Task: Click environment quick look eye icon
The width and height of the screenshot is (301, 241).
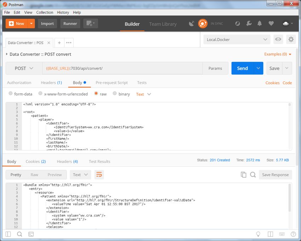Action: 278,39
